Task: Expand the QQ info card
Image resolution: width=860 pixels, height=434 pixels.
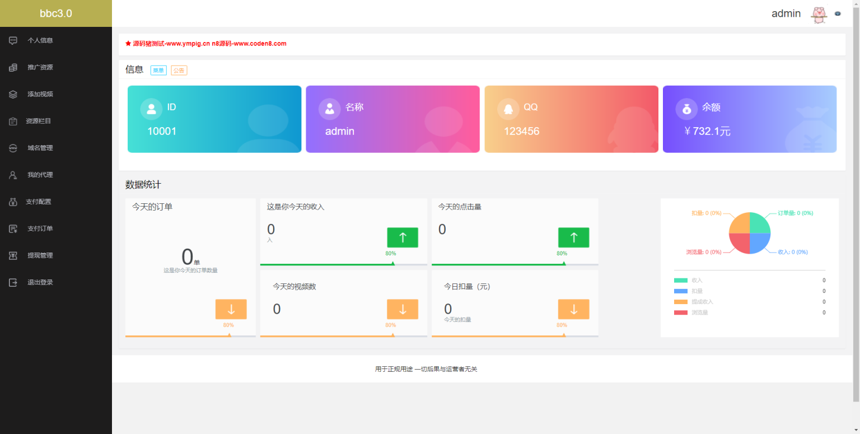Action: point(571,119)
